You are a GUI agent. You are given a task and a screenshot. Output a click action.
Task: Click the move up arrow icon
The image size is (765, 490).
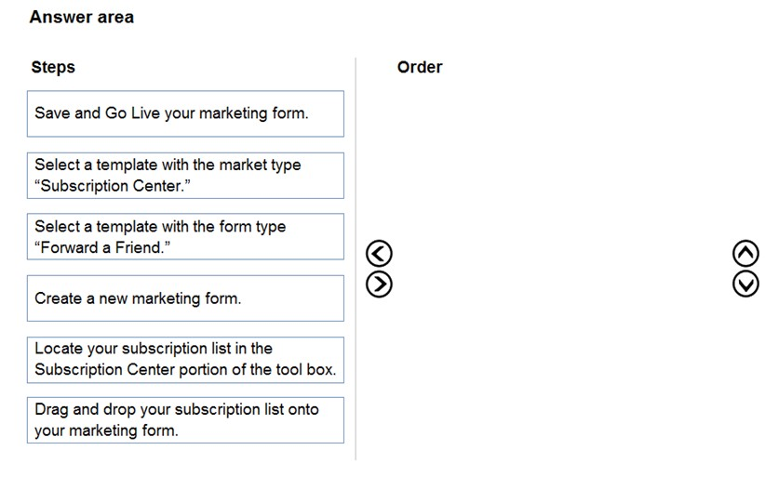point(745,254)
